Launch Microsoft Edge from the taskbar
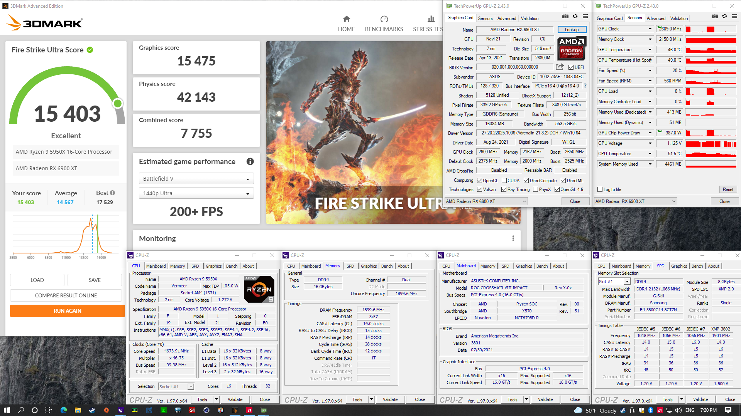The image size is (741, 416). click(63, 410)
